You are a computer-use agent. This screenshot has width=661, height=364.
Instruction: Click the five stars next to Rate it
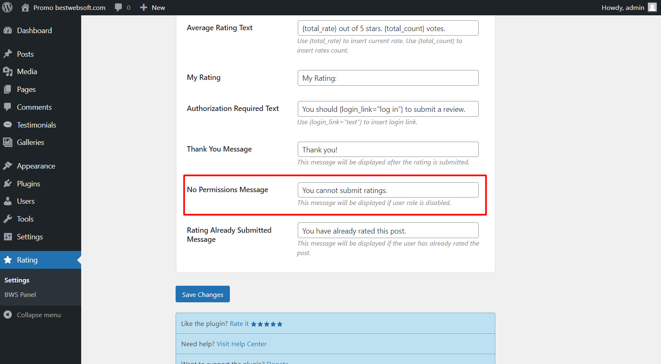coord(267,324)
